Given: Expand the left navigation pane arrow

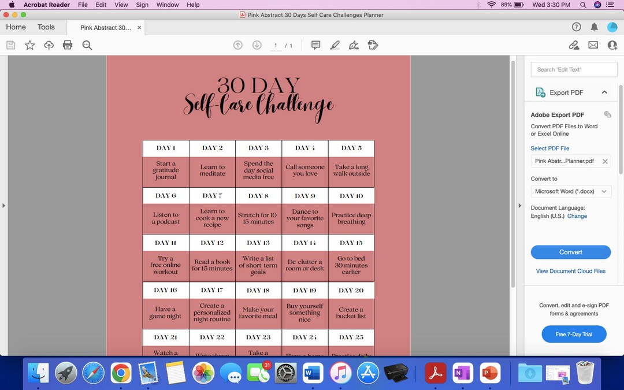Looking at the screenshot, I should pos(3,206).
